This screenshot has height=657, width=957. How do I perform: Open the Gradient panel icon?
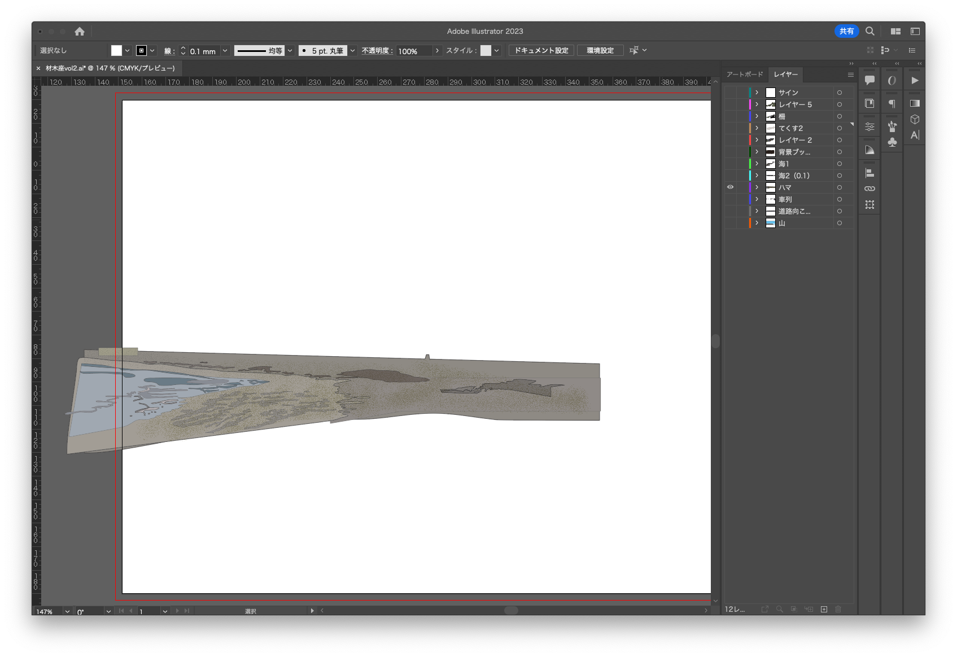pos(915,103)
